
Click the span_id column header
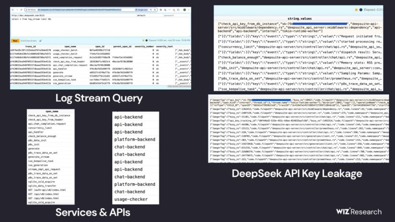coord(100,46)
